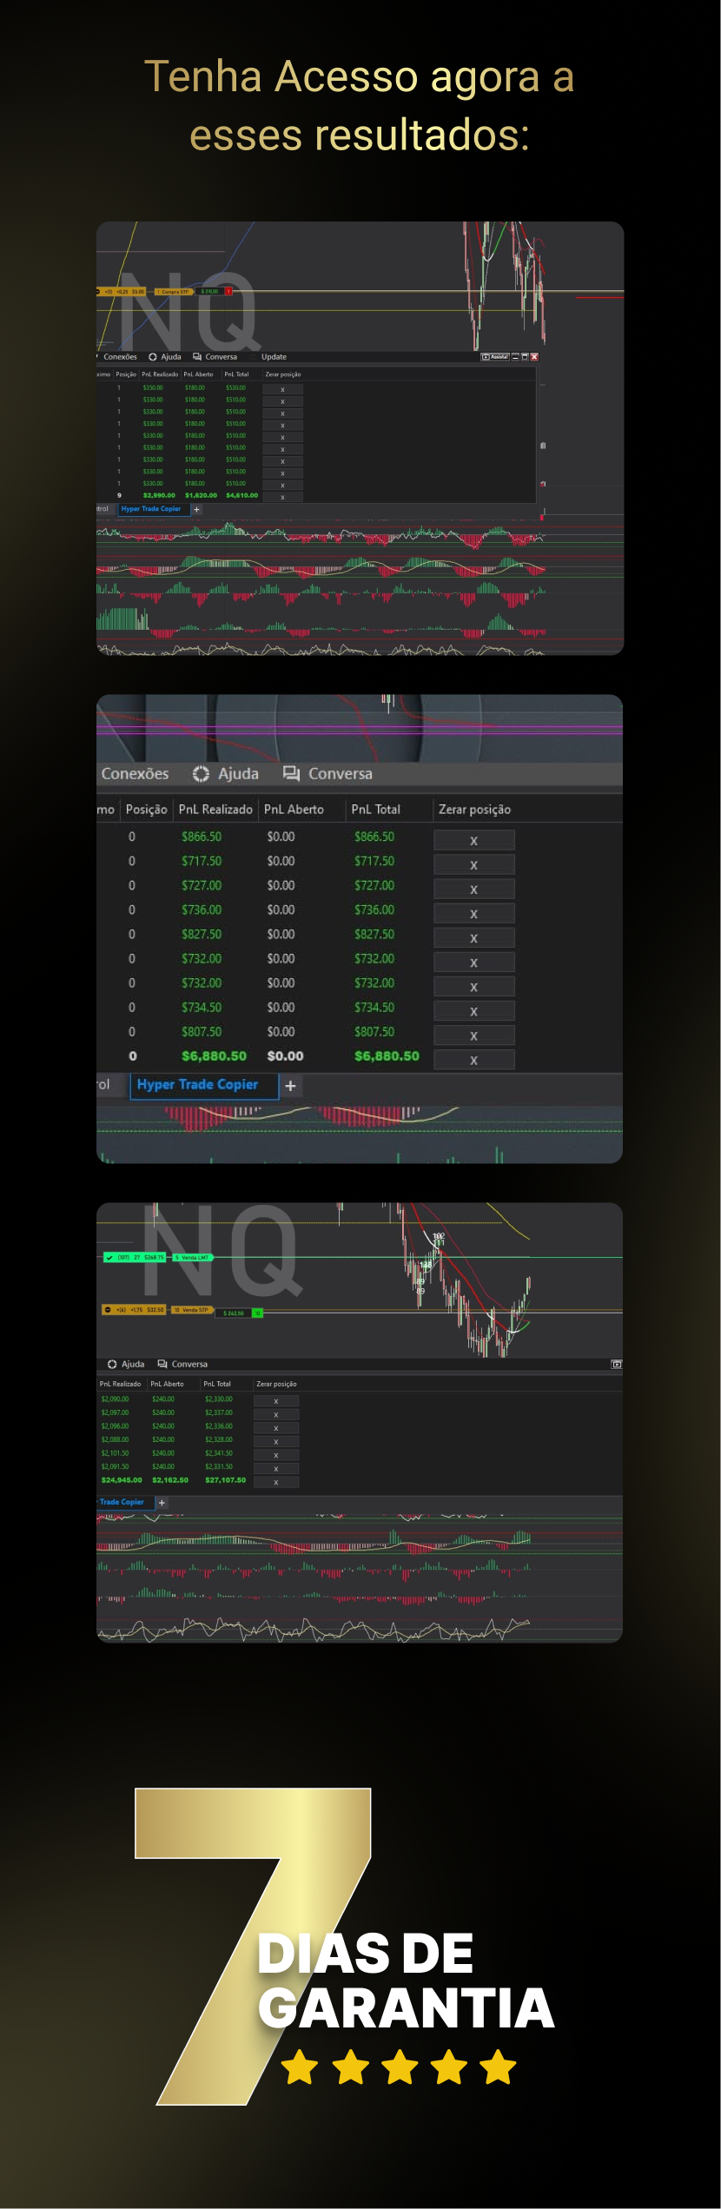Image resolution: width=721 pixels, height=2209 pixels.
Task: Click add tab plus icon in bottom panel
Action: 162,1503
